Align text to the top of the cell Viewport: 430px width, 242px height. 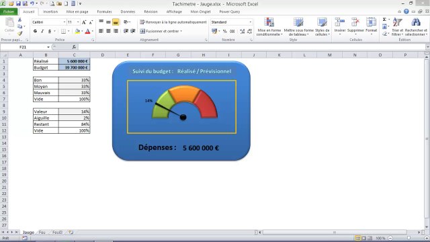point(101,22)
